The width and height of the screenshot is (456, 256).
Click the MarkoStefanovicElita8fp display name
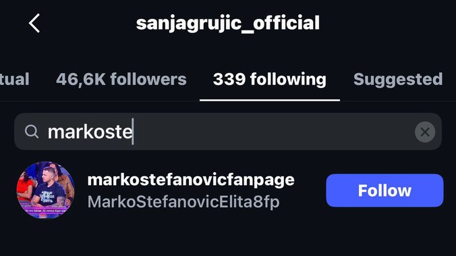(x=183, y=202)
